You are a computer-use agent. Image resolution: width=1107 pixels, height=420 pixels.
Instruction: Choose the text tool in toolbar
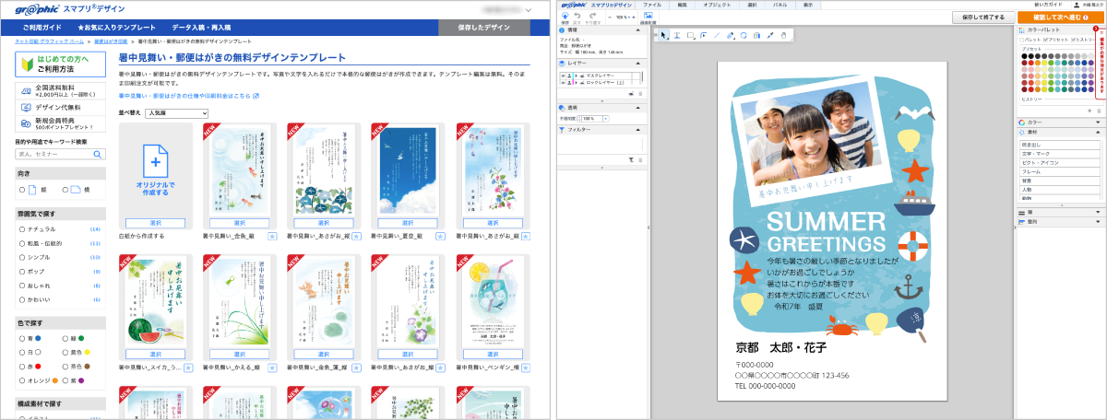pos(677,35)
